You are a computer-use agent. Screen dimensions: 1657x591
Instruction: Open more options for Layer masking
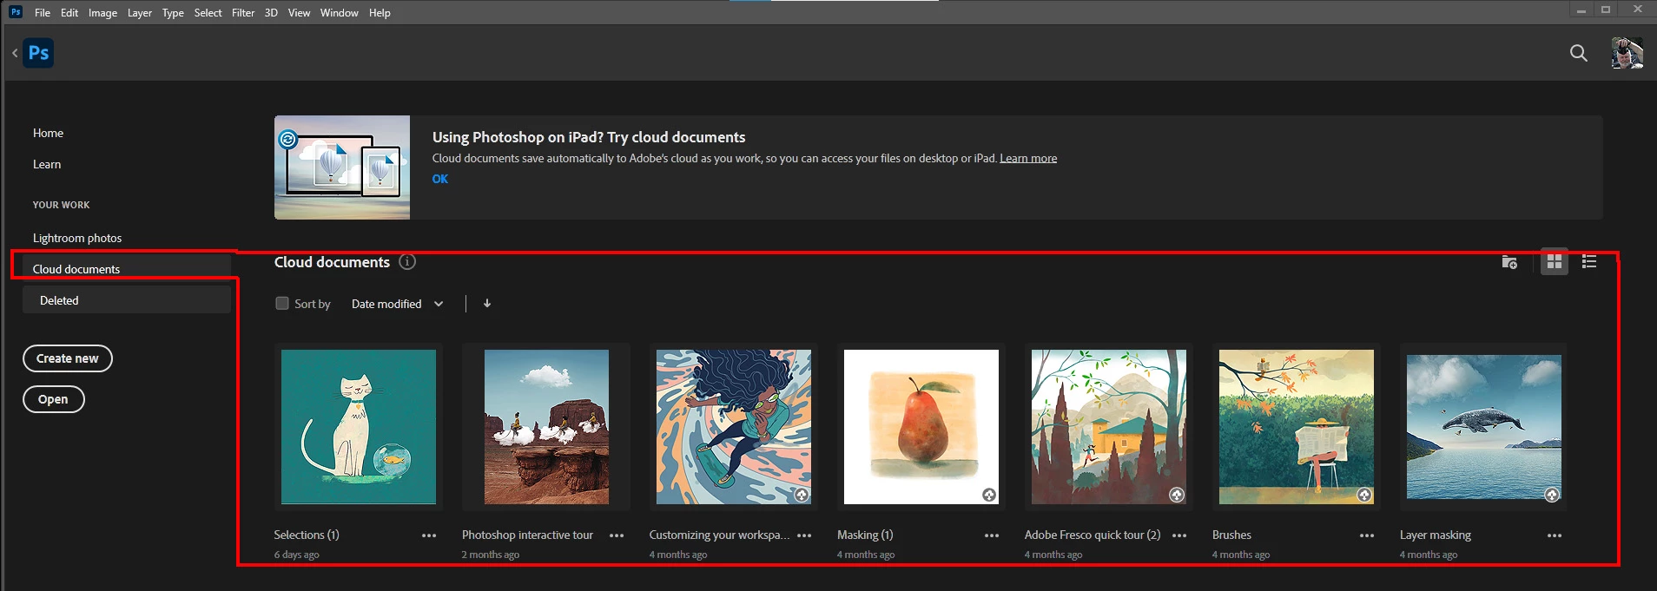pyautogui.click(x=1555, y=535)
